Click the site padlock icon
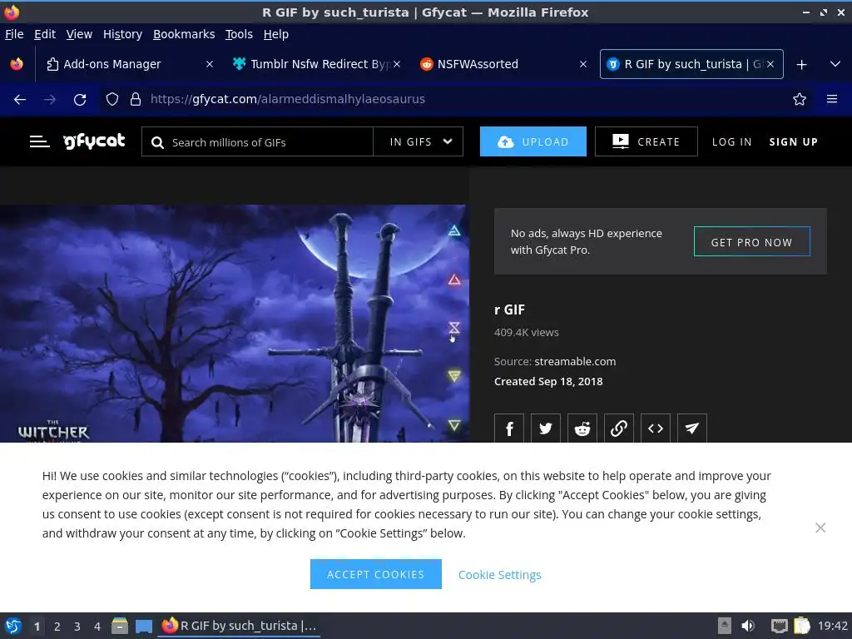The image size is (852, 639). tap(136, 99)
